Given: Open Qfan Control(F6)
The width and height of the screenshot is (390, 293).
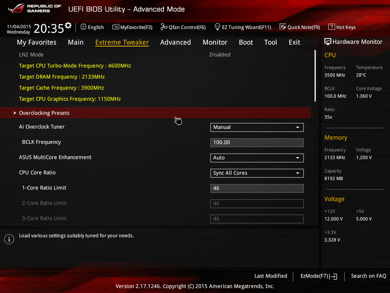Looking at the screenshot, I should pyautogui.click(x=187, y=27).
